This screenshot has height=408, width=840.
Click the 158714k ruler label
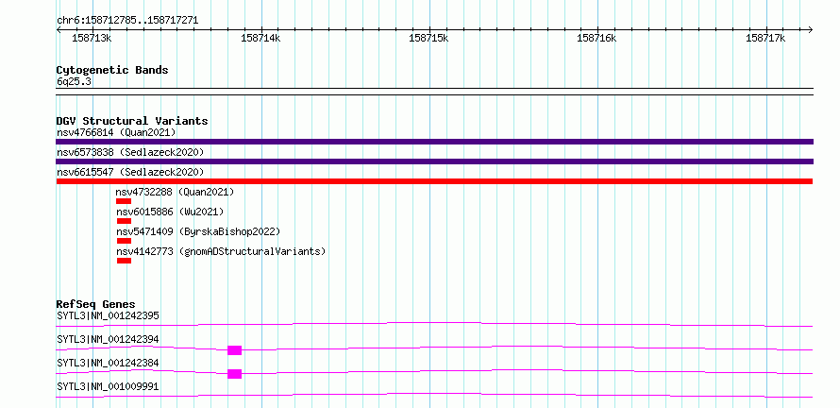tap(260, 38)
